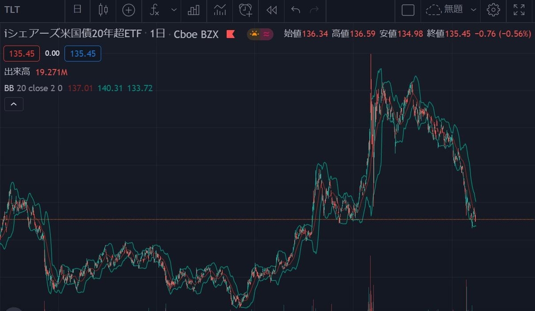The height and width of the screenshot is (311, 535).
Task: Click the 終値 135.45 close value
Action: (449, 34)
